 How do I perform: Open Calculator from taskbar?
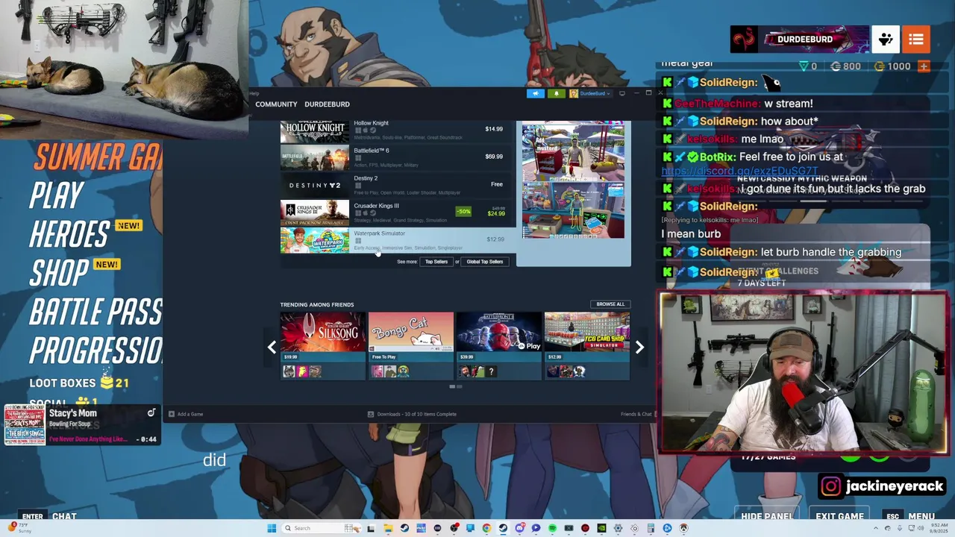tap(651, 528)
